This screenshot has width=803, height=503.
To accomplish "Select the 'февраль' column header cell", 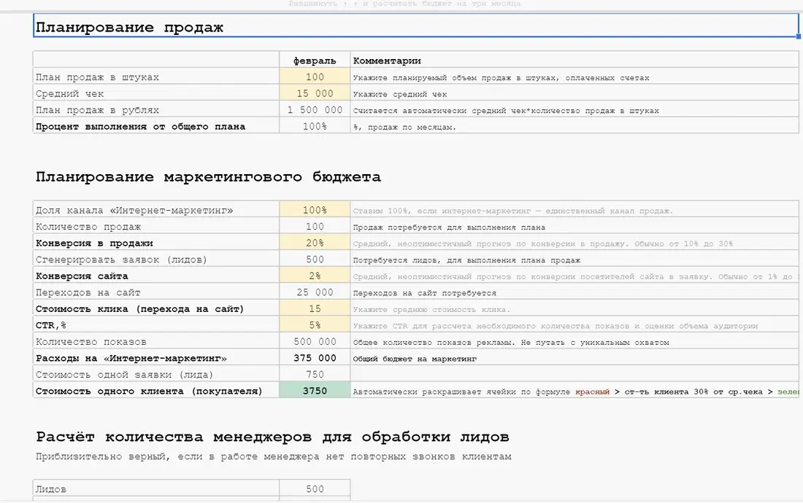I will tap(315, 60).
